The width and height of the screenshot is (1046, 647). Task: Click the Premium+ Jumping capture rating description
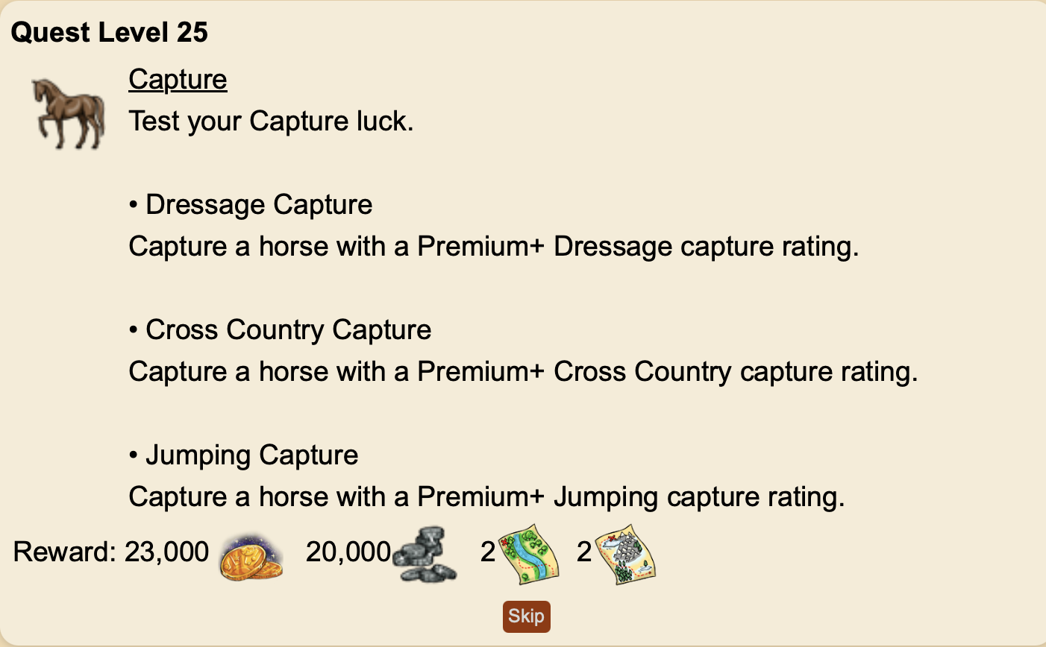click(486, 496)
